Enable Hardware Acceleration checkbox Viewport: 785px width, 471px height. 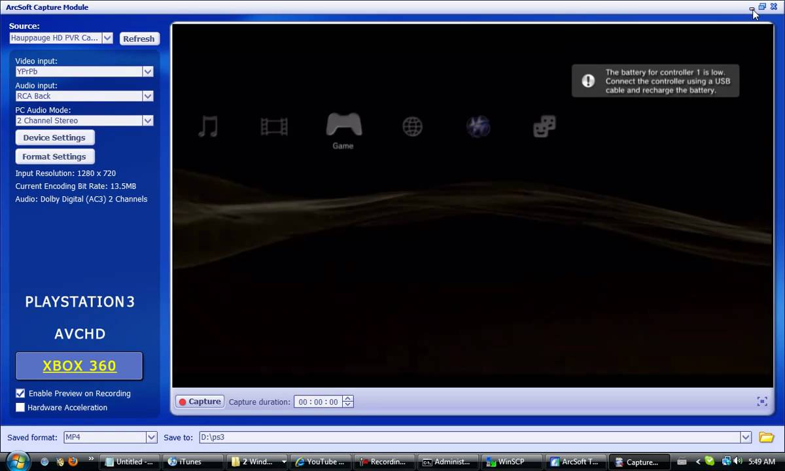(x=20, y=408)
